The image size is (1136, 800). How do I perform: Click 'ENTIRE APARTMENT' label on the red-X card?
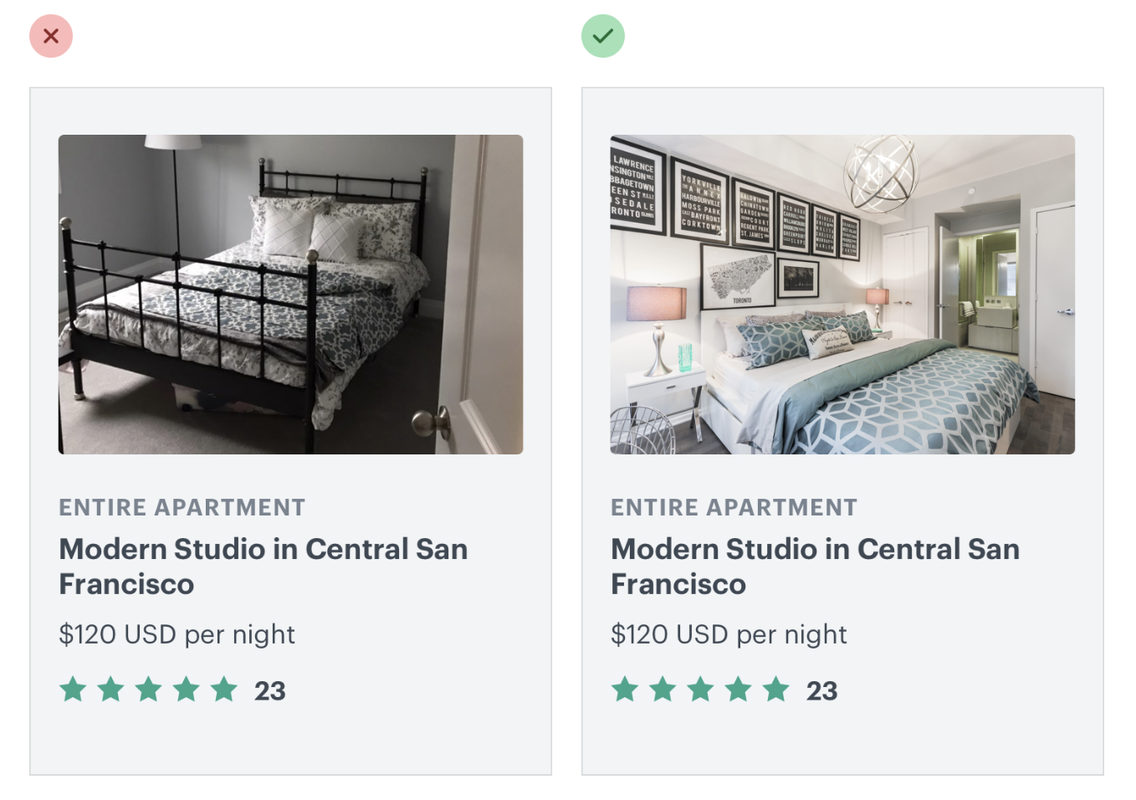click(x=182, y=507)
